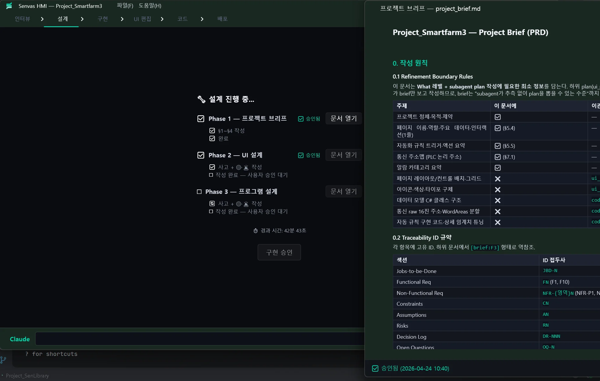Click the in-progress refresh icon under Phase 3
This screenshot has height=381, width=600.
pos(212,203)
